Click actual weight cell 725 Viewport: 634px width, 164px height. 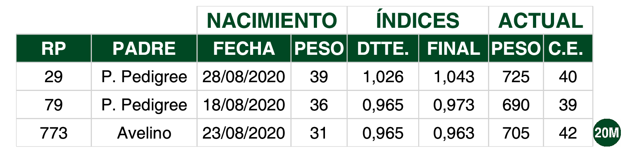tap(516, 76)
